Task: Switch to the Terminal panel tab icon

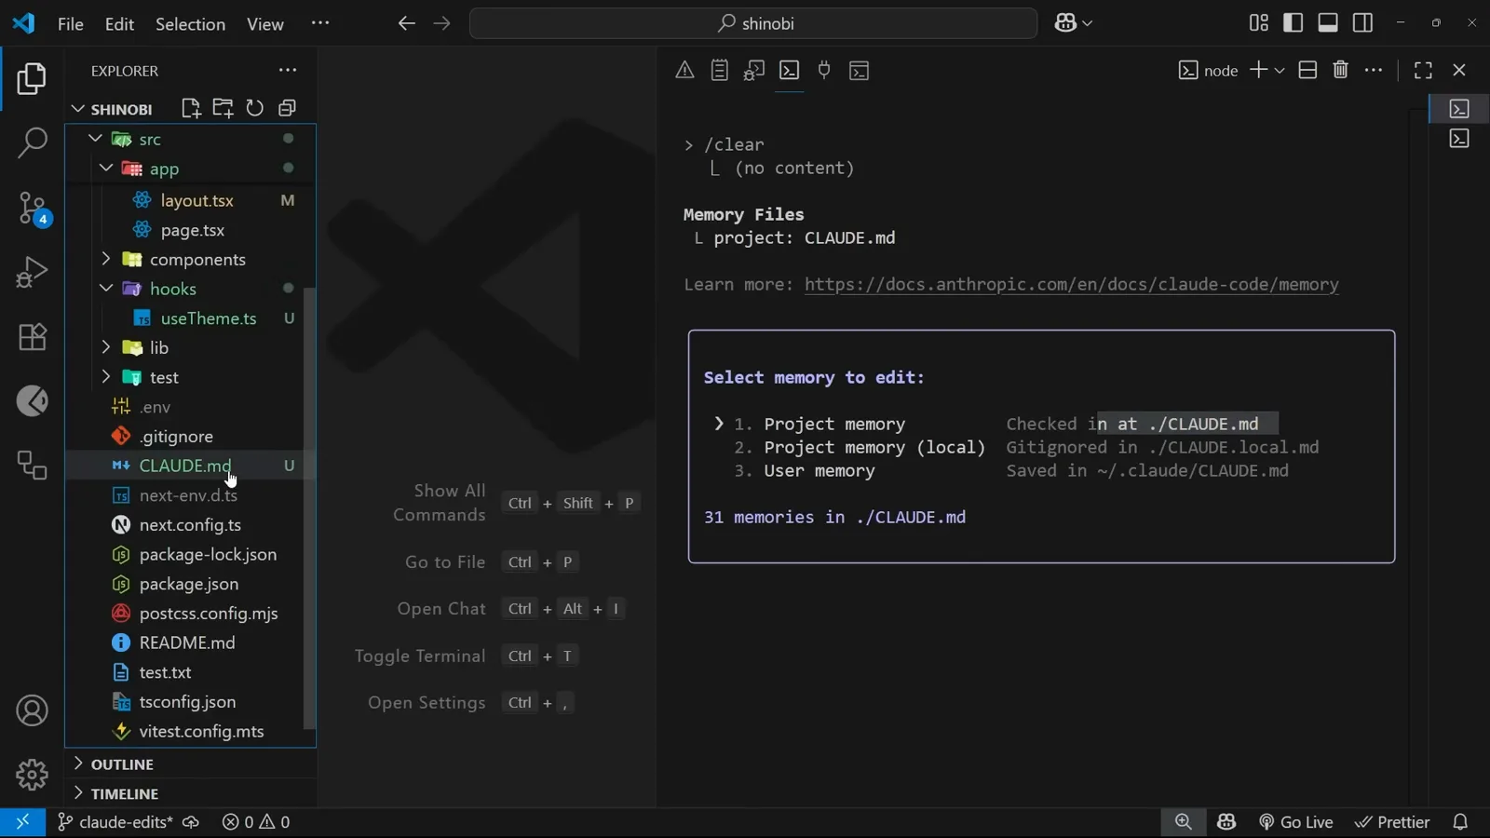Action: 789,70
